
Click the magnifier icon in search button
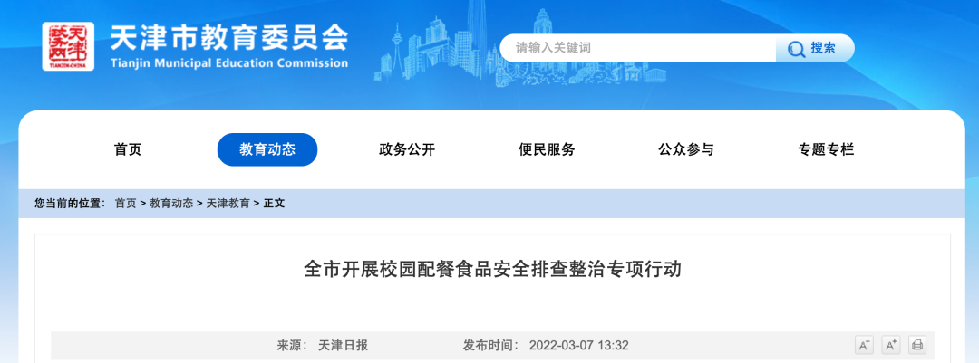click(796, 49)
